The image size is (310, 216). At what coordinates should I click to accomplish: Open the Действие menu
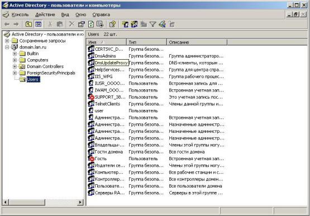(x=45, y=15)
